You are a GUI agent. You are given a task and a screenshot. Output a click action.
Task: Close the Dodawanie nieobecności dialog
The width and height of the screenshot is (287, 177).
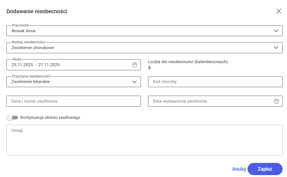pyautogui.click(x=279, y=11)
